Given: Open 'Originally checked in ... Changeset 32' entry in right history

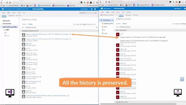Looking at the screenshot, I should tap(144, 41).
